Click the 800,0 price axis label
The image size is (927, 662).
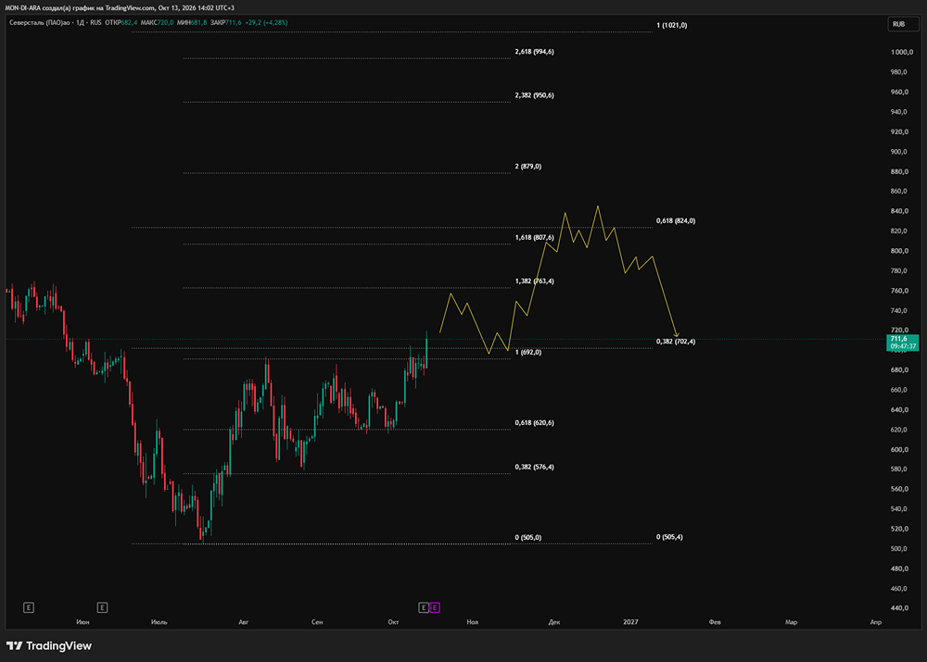point(899,251)
